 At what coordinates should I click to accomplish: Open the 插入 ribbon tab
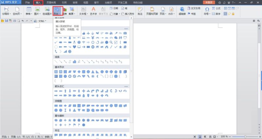[38, 3]
